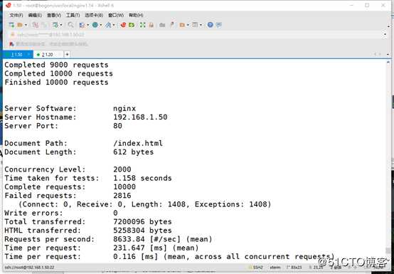Switch to the 1.20 session tab
394x274 pixels.
click(x=47, y=55)
